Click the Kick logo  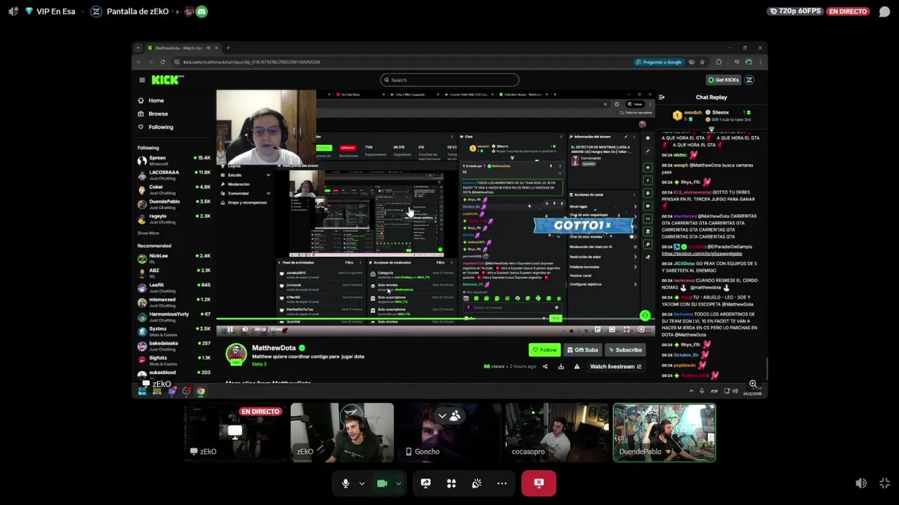coord(167,80)
